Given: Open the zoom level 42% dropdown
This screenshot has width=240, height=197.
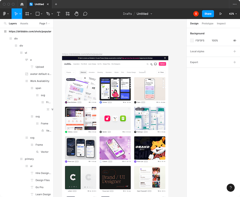Looking at the screenshot, I should coord(233,14).
